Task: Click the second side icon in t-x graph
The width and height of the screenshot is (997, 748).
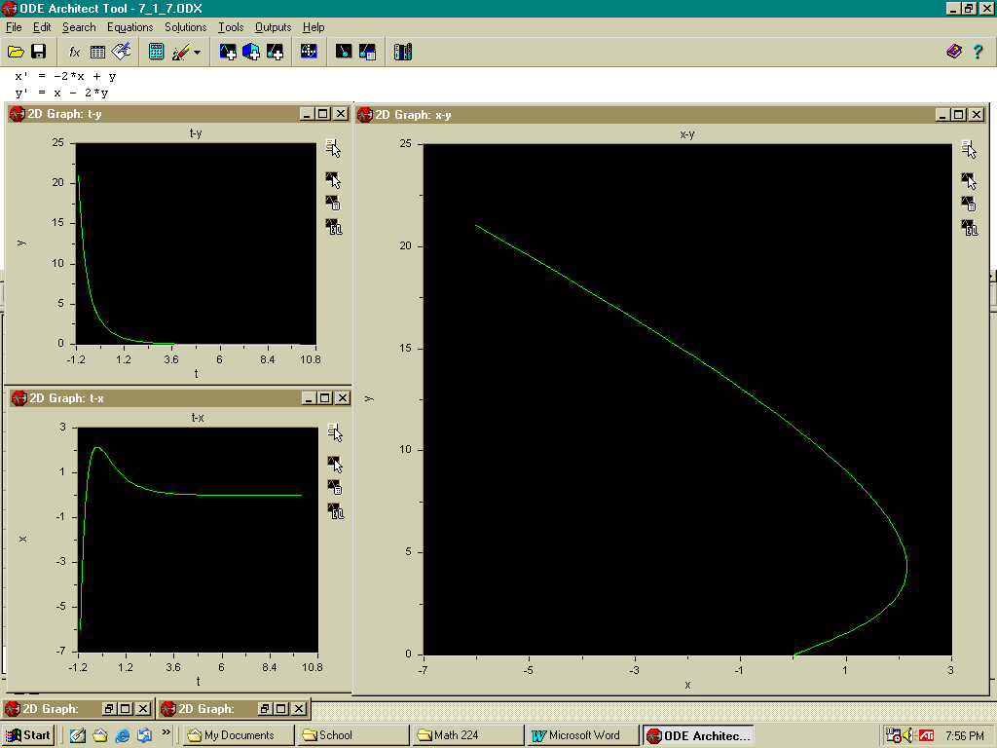Action: tap(335, 465)
